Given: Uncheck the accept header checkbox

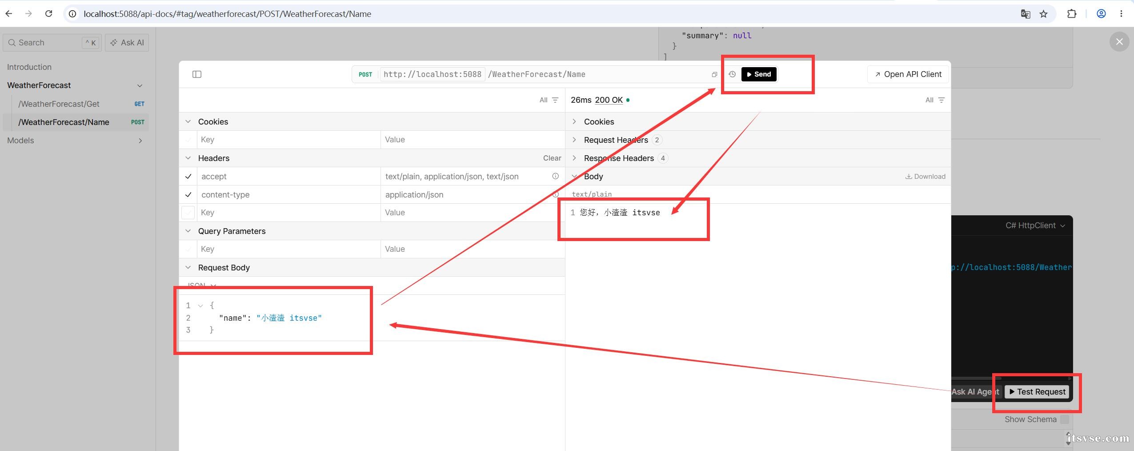Looking at the screenshot, I should pos(188,177).
